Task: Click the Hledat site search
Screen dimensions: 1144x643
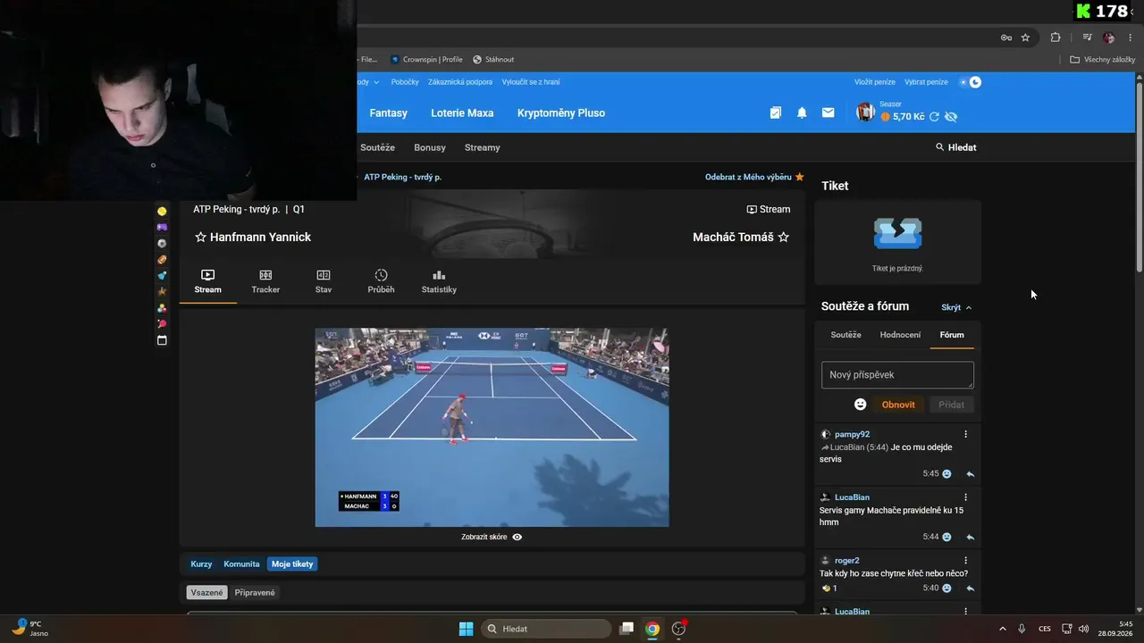Action: tap(955, 147)
